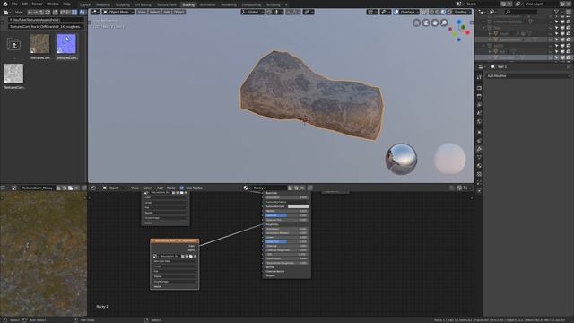The height and width of the screenshot is (323, 574).
Task: Click the Rocky 2 material name field
Action: tap(269, 188)
